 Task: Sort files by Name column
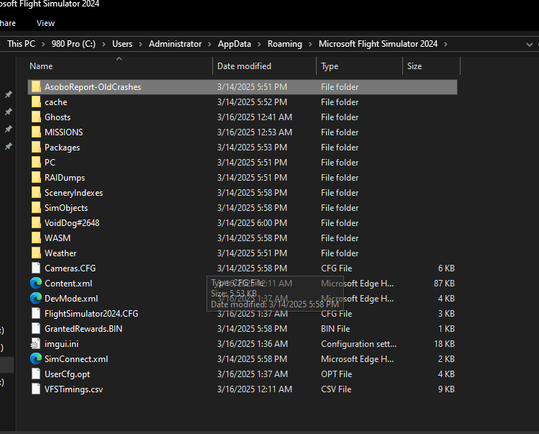tap(119, 66)
